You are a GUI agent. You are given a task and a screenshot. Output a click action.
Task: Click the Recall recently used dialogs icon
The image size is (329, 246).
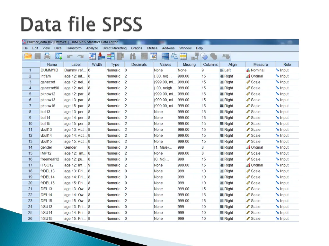[58, 56]
